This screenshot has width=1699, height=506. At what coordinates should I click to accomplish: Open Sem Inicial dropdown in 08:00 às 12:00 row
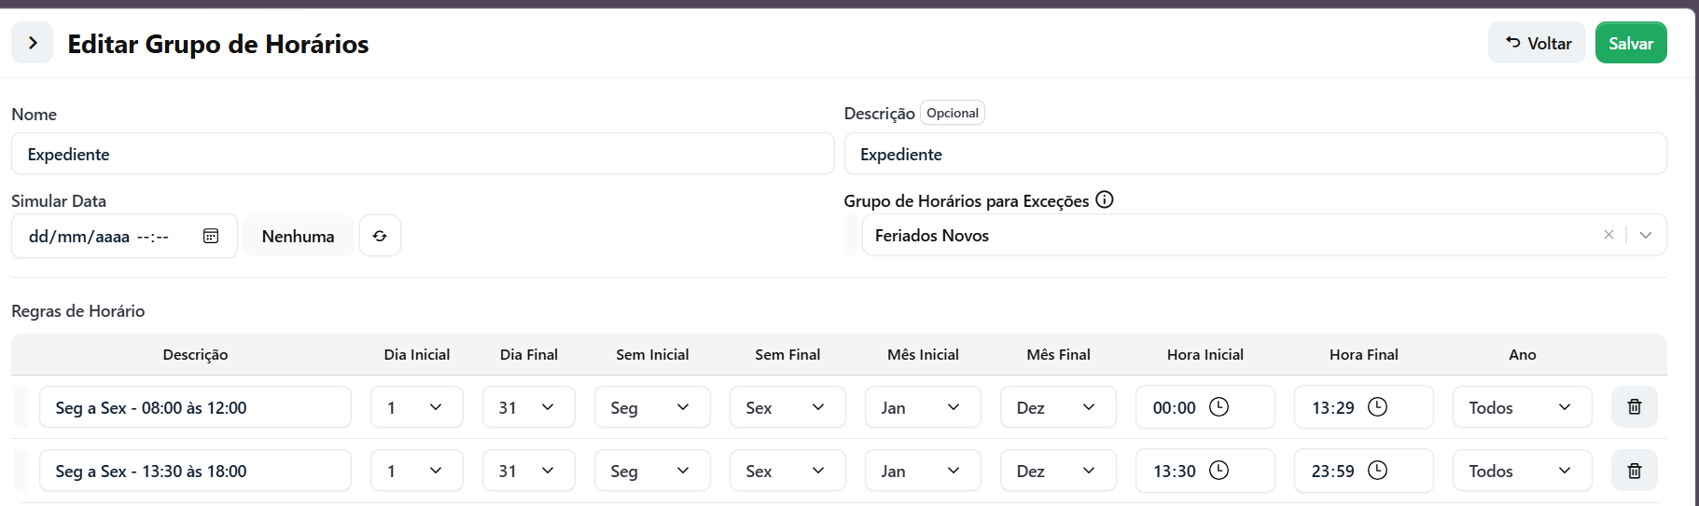click(652, 407)
